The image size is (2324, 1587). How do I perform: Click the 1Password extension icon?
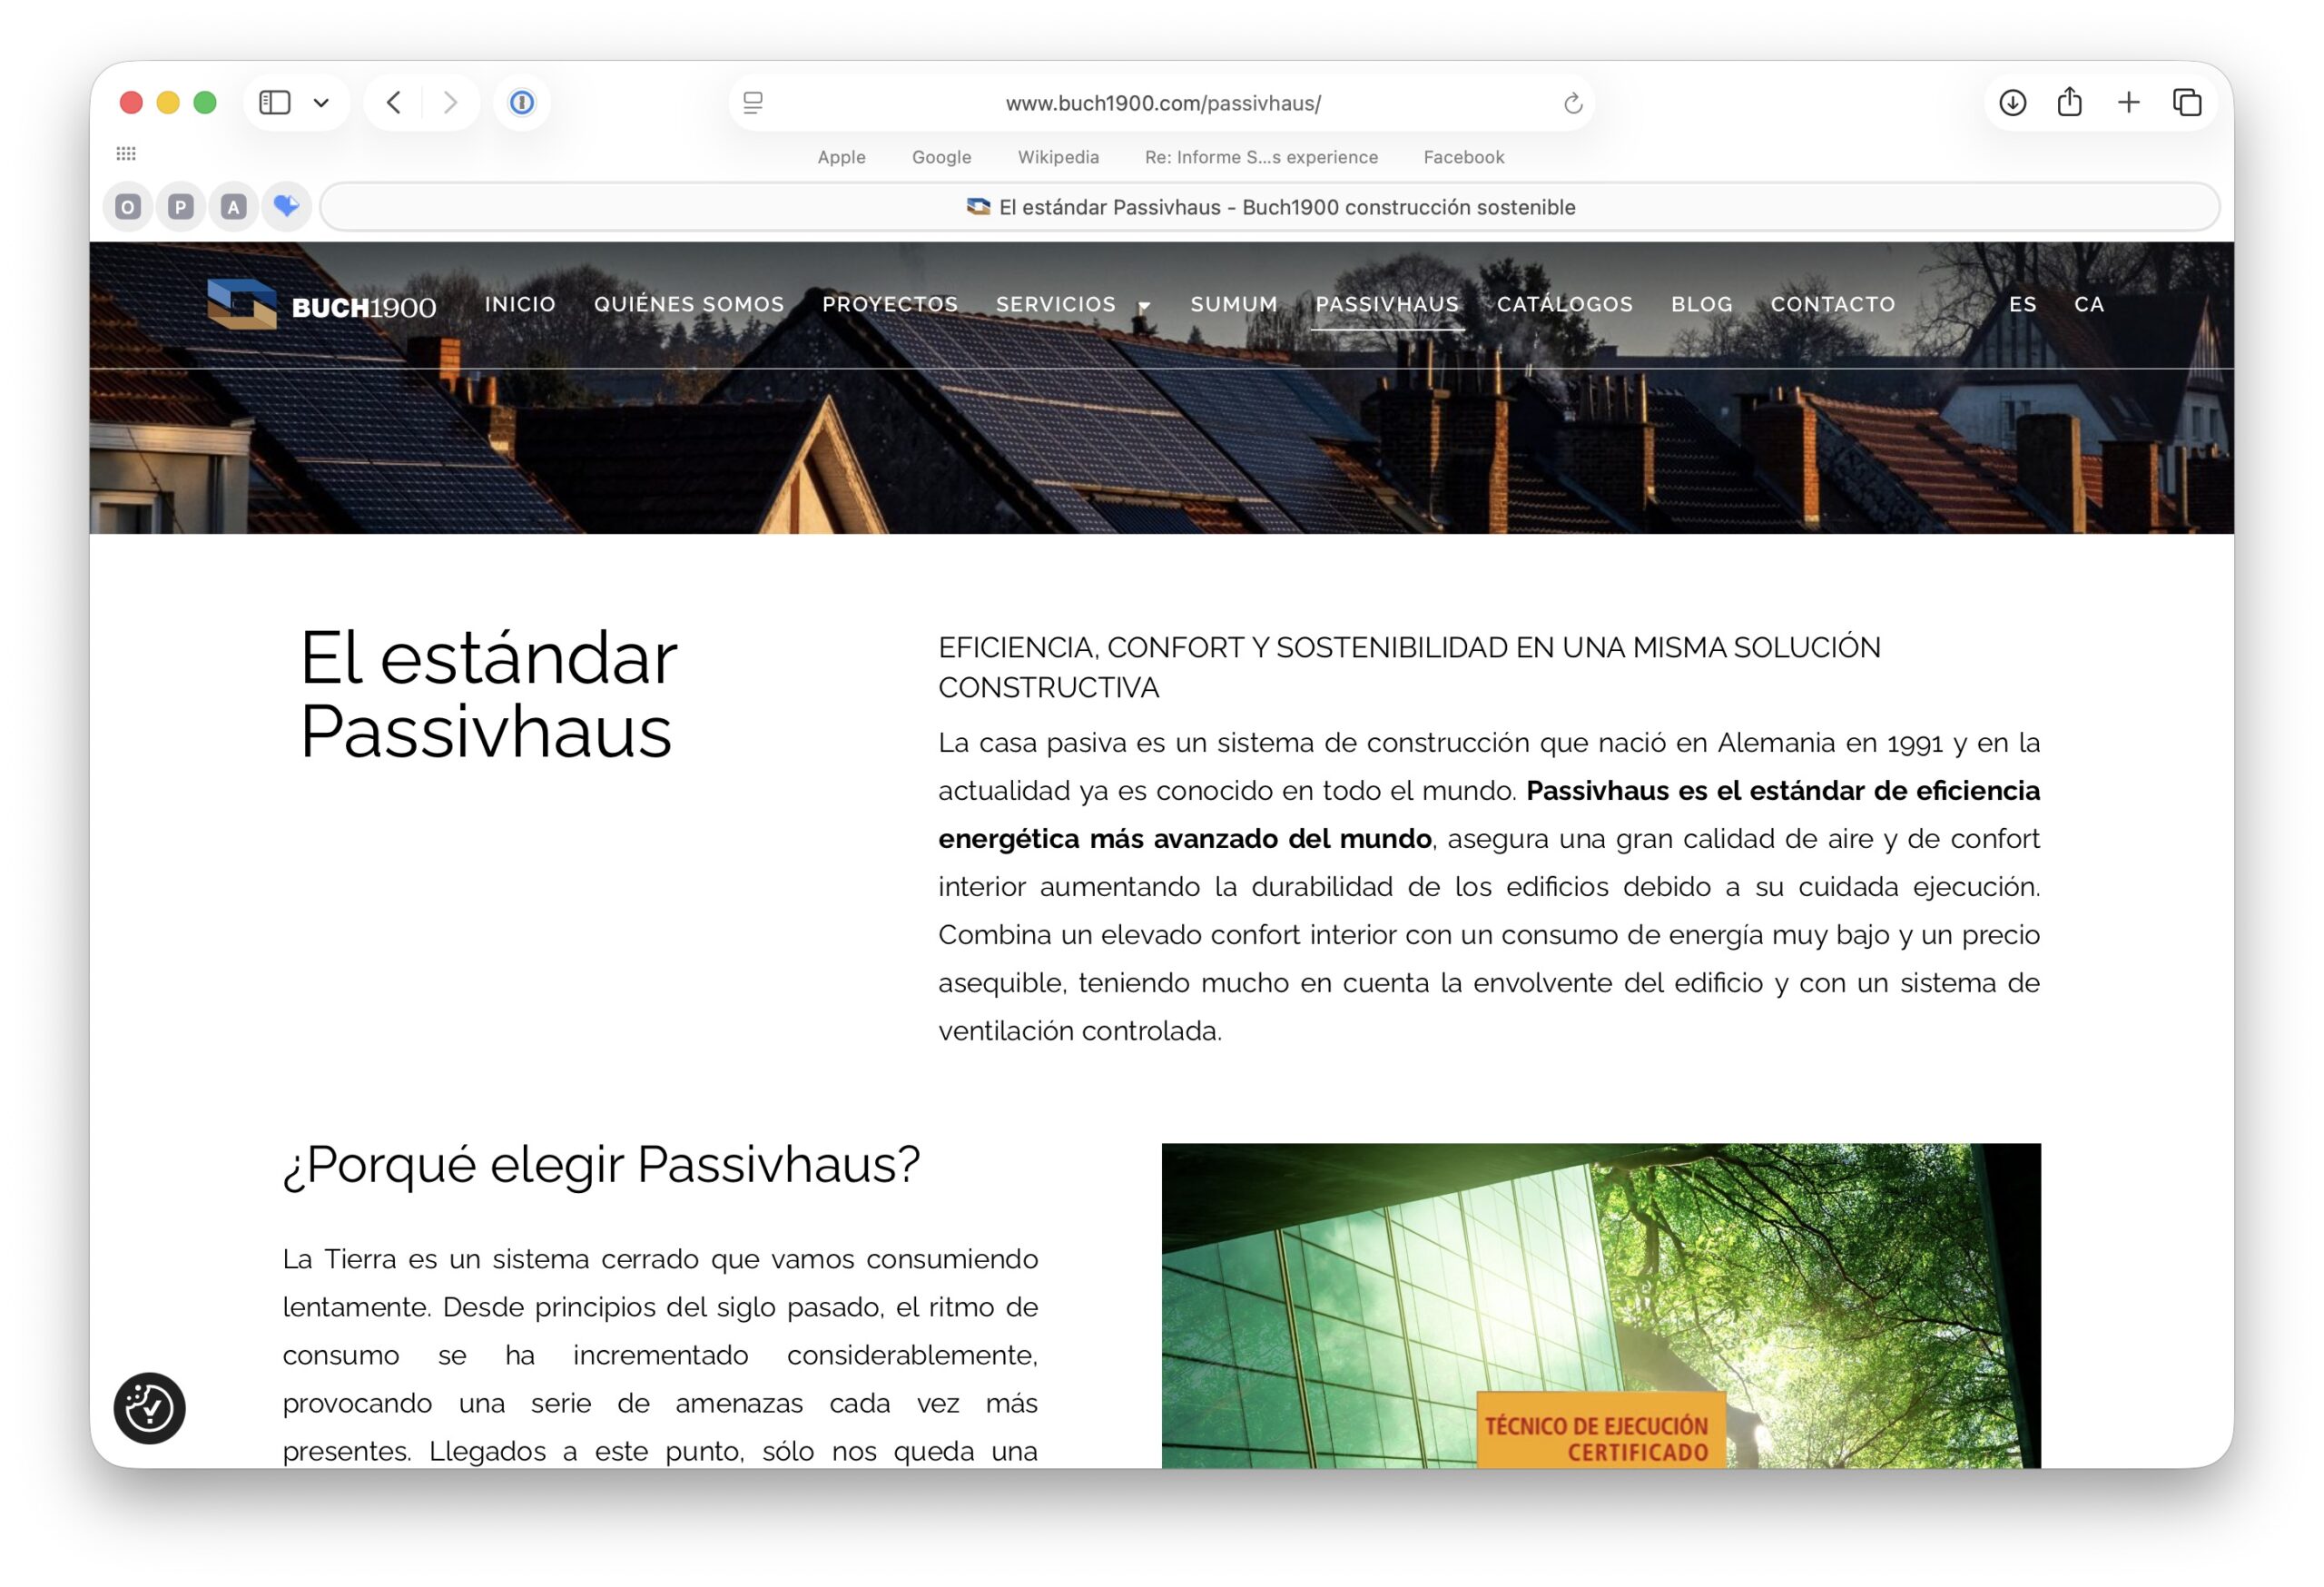click(521, 102)
